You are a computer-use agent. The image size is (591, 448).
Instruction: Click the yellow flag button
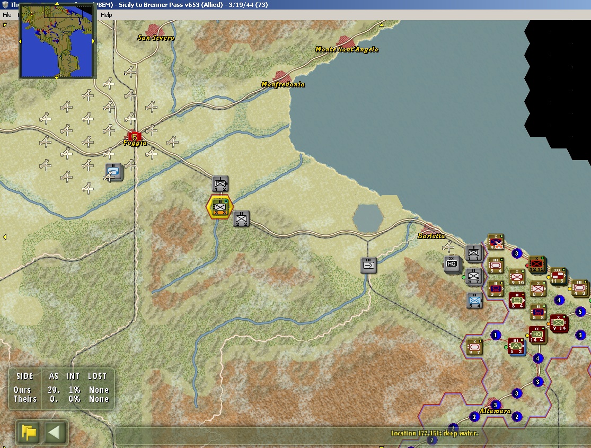pyautogui.click(x=29, y=432)
